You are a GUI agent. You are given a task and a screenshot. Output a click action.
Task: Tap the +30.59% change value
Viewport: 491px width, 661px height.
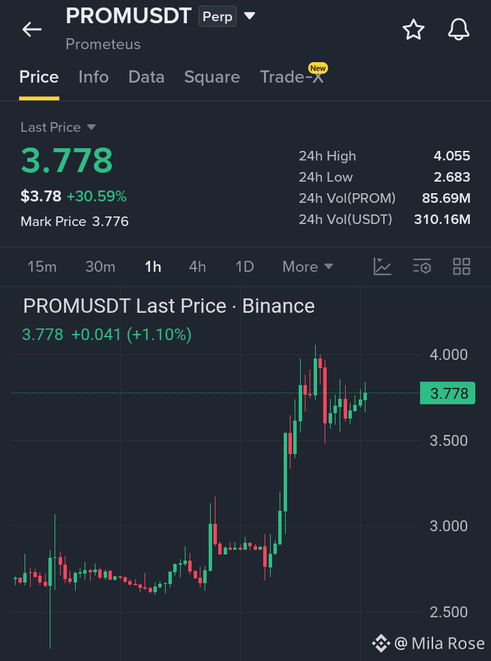97,197
